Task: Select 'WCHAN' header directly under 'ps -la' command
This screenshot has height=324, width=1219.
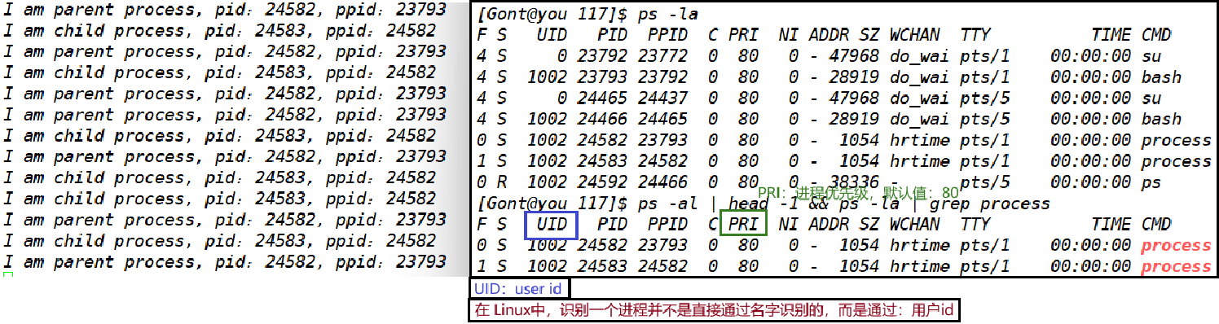Action: click(x=914, y=35)
